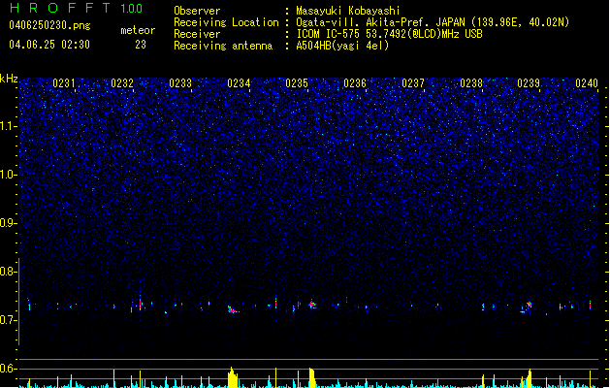Click the 0235 time marker
610x388 pixels.
click(x=297, y=83)
